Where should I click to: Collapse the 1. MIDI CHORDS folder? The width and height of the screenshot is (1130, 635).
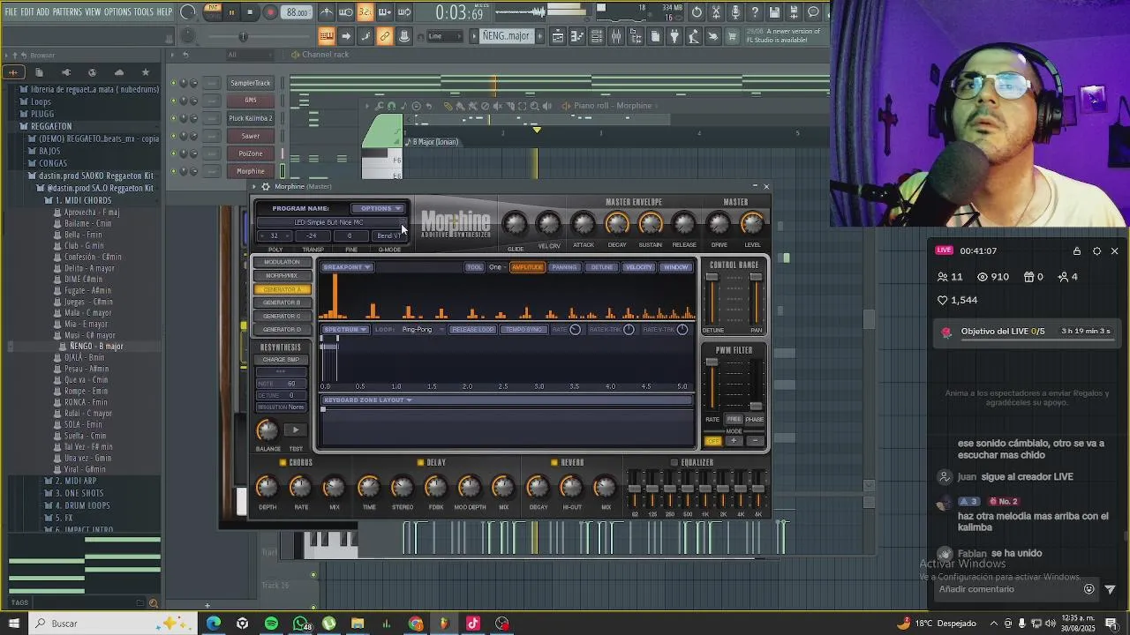[x=82, y=200]
